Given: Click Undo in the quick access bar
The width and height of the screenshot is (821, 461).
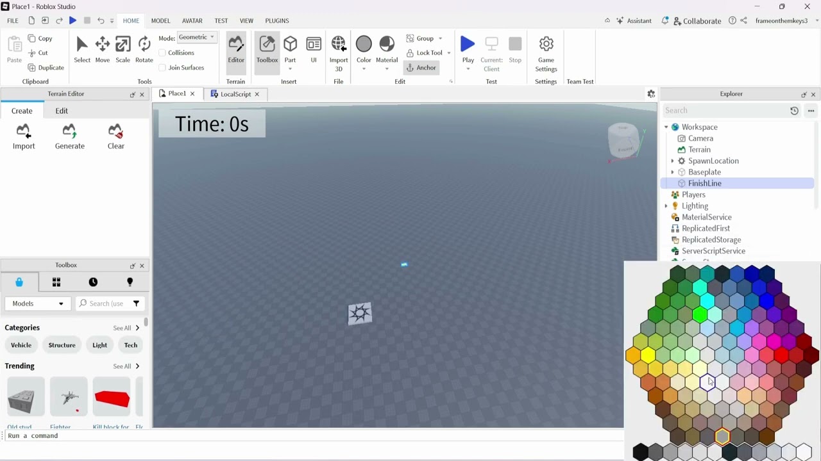Looking at the screenshot, I should pos(101,20).
